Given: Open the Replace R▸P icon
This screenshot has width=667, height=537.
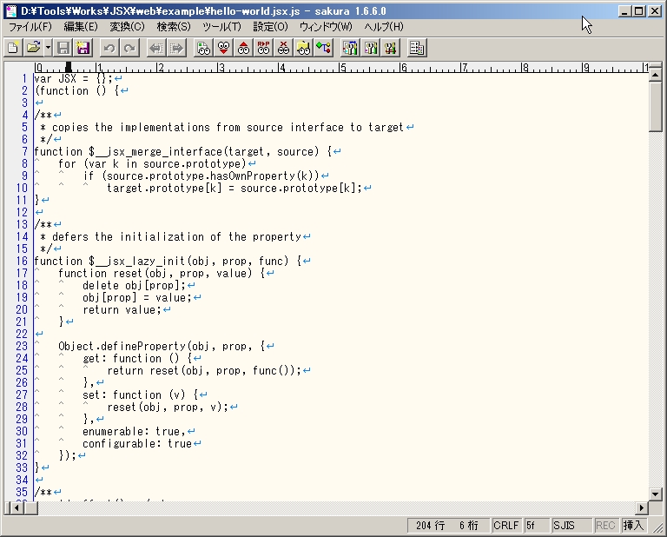Looking at the screenshot, I should [x=263, y=48].
